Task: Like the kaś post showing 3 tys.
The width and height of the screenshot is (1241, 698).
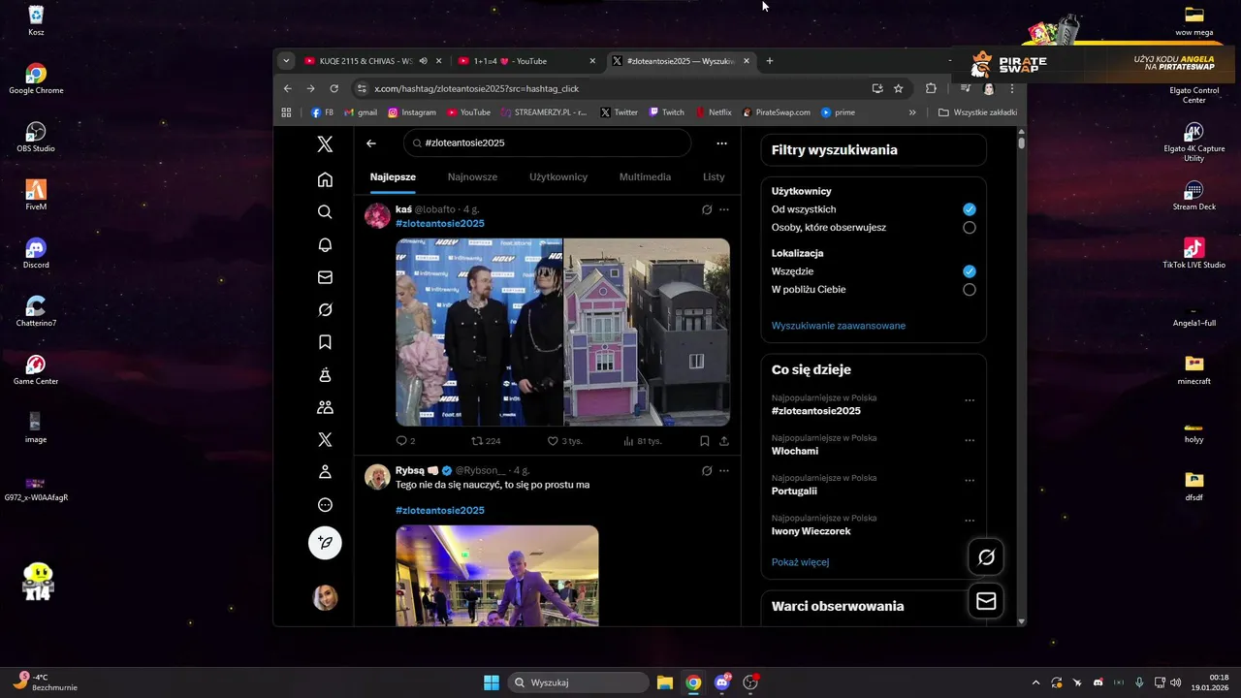Action: click(564, 441)
